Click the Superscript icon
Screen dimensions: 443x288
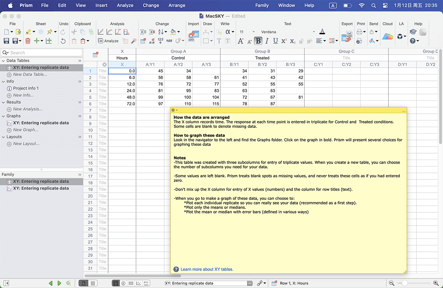tap(284, 41)
